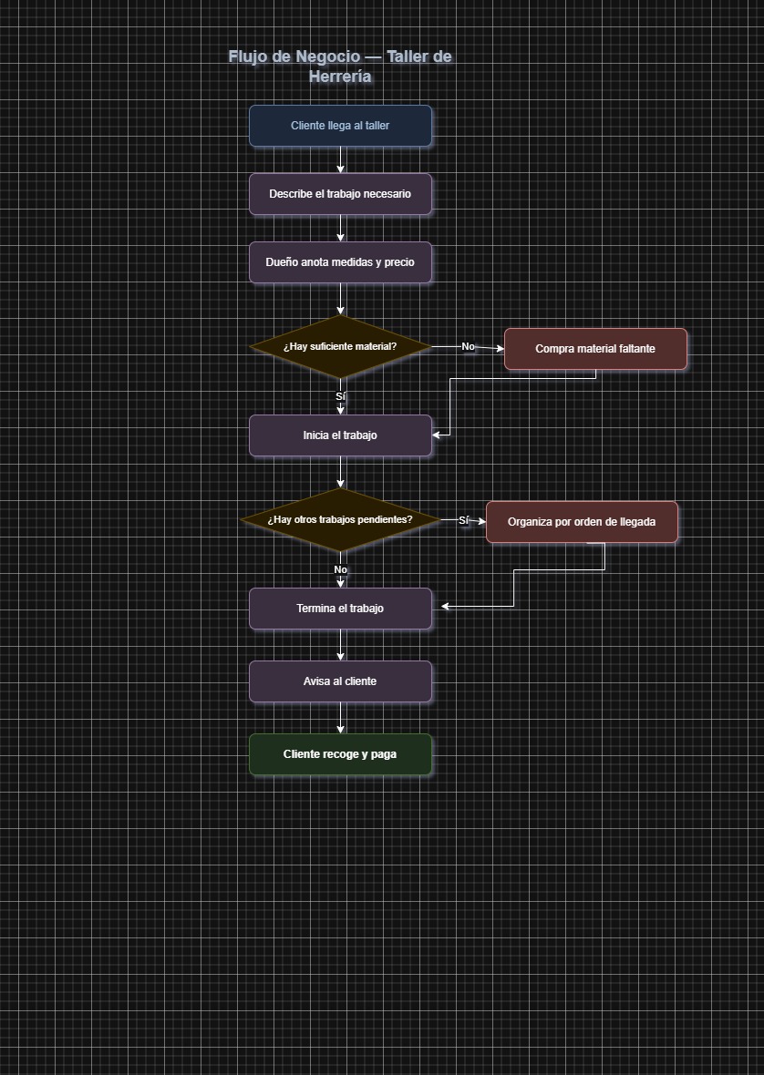Click the 'No' label below the pending jobs diamond

pyautogui.click(x=340, y=569)
